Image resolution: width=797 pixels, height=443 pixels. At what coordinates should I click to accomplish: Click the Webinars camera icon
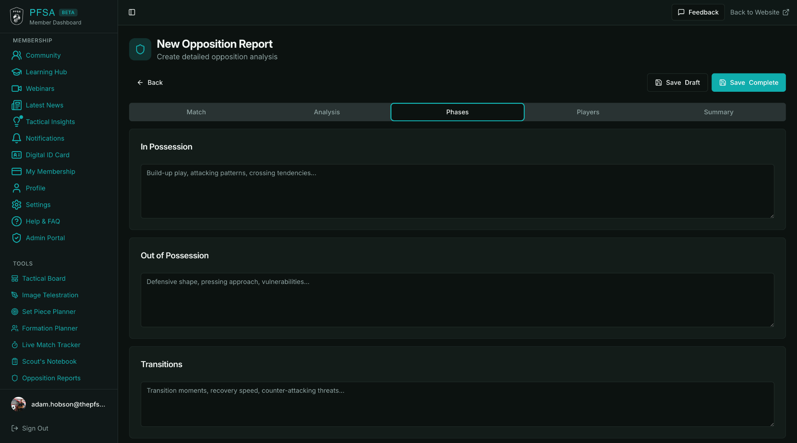(17, 88)
